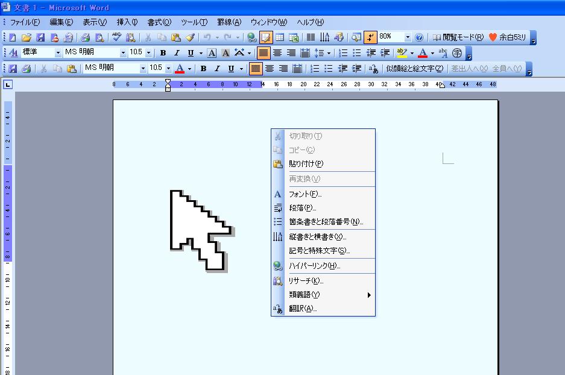Decrease indent in the 標準 toolbar row
Image resolution: width=565 pixels, height=375 pixels.
(x=371, y=53)
